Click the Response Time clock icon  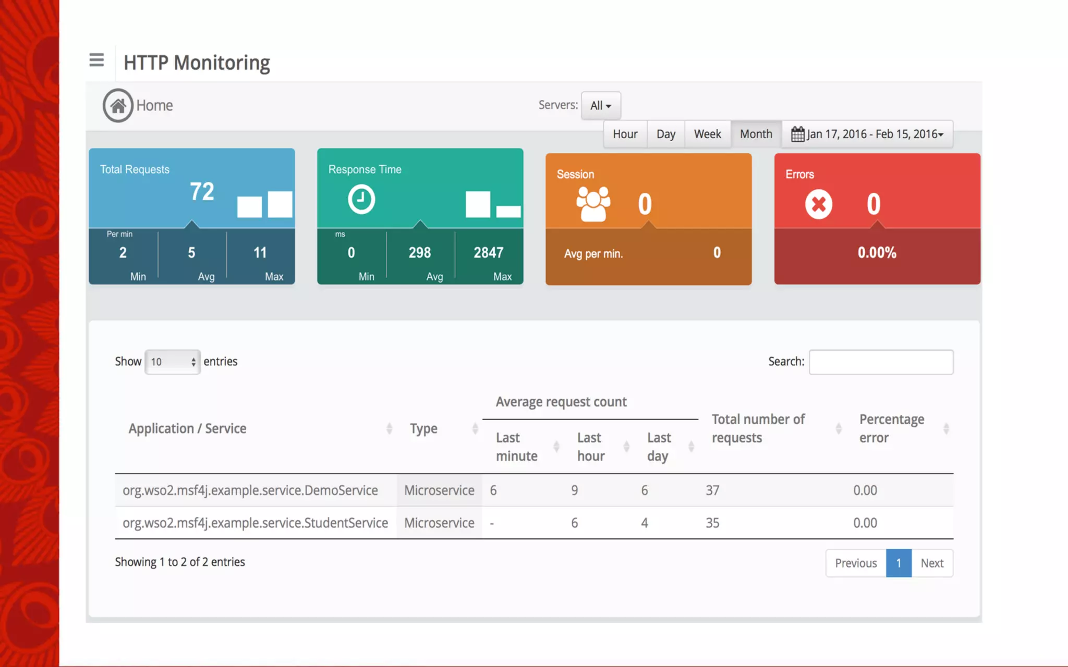[x=361, y=199]
